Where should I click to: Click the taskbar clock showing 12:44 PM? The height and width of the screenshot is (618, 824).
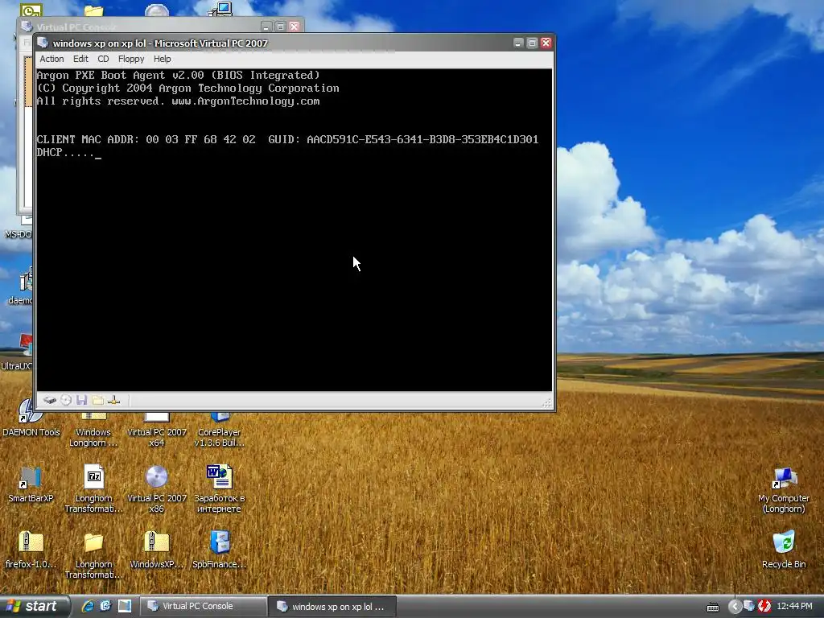tap(794, 607)
